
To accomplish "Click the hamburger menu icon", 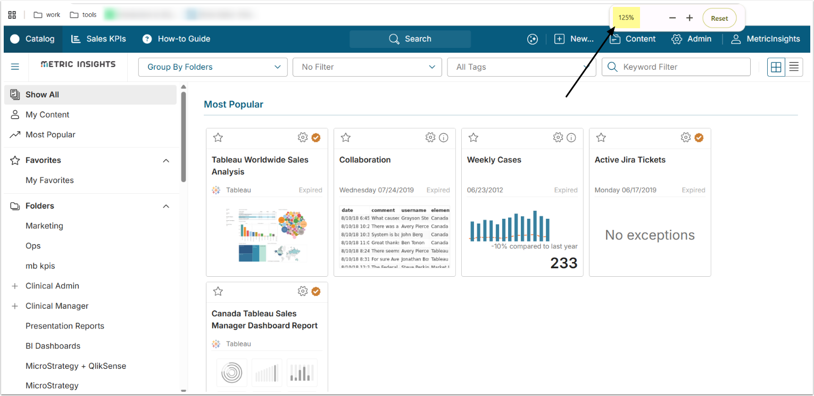I will click(x=15, y=67).
